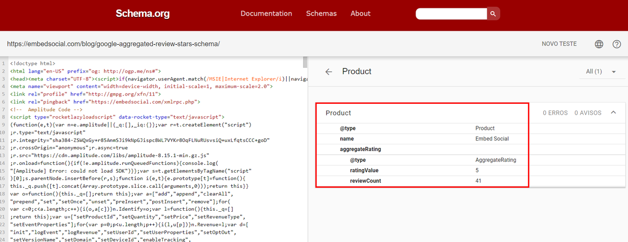Click the search magnifier button
The height and width of the screenshot is (242, 628).
494,14
